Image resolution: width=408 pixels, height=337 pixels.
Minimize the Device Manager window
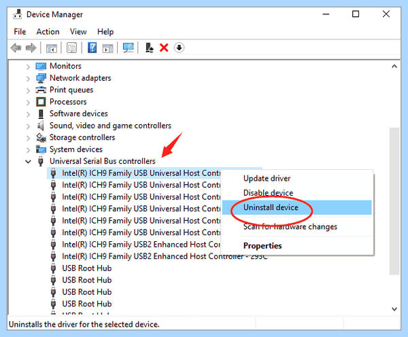[x=326, y=14]
